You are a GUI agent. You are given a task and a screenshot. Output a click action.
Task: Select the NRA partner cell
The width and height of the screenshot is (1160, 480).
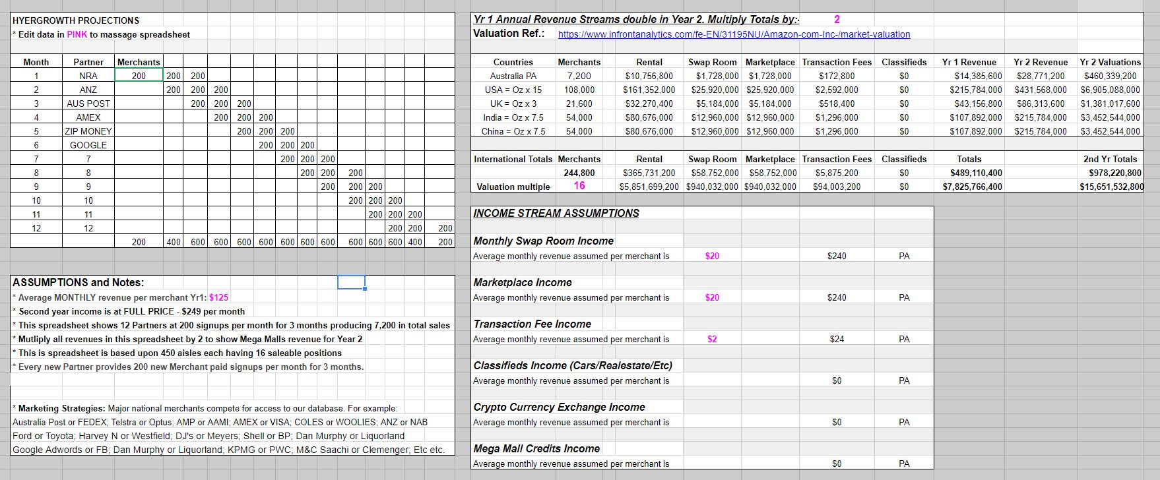point(88,76)
